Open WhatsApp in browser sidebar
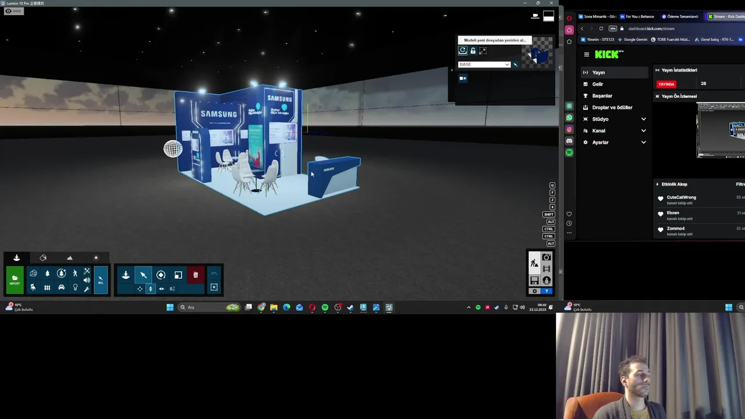 [569, 118]
